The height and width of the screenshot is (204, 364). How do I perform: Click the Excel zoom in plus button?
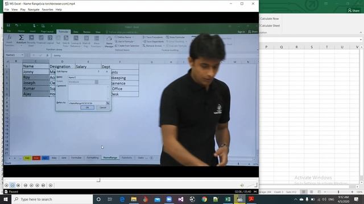(352, 192)
